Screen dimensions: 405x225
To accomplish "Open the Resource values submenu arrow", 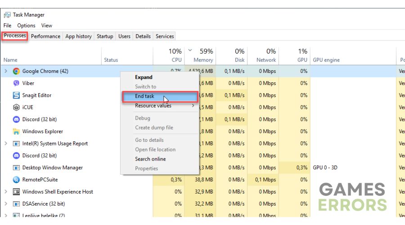I will pyautogui.click(x=193, y=105).
